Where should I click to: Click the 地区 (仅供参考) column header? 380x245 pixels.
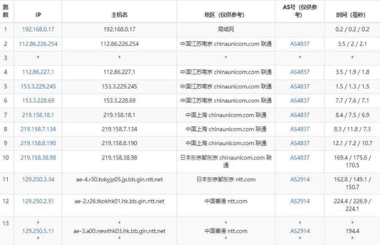(226, 15)
